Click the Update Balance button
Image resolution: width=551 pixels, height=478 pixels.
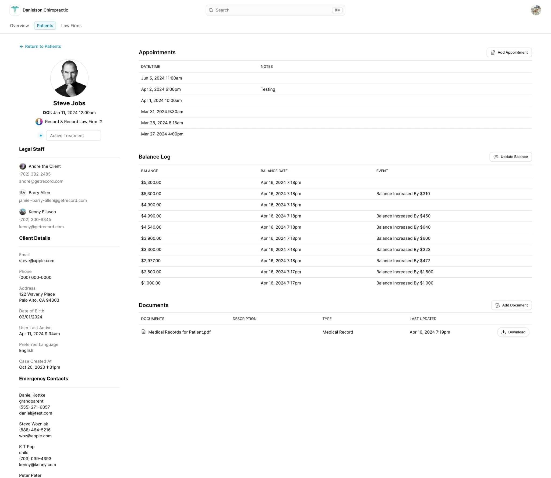(x=510, y=156)
